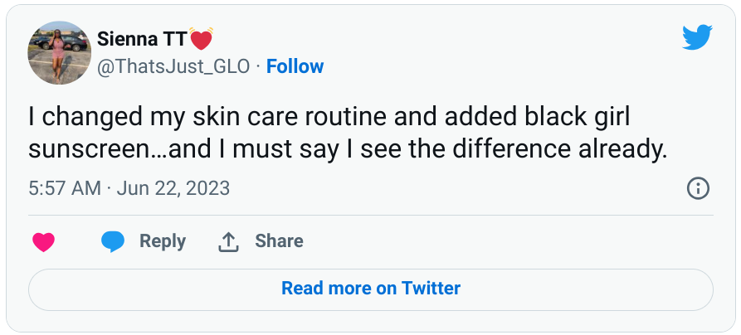The width and height of the screenshot is (741, 335).
Task: Open Sienna TT's profile avatar photo
Action: 59,52
